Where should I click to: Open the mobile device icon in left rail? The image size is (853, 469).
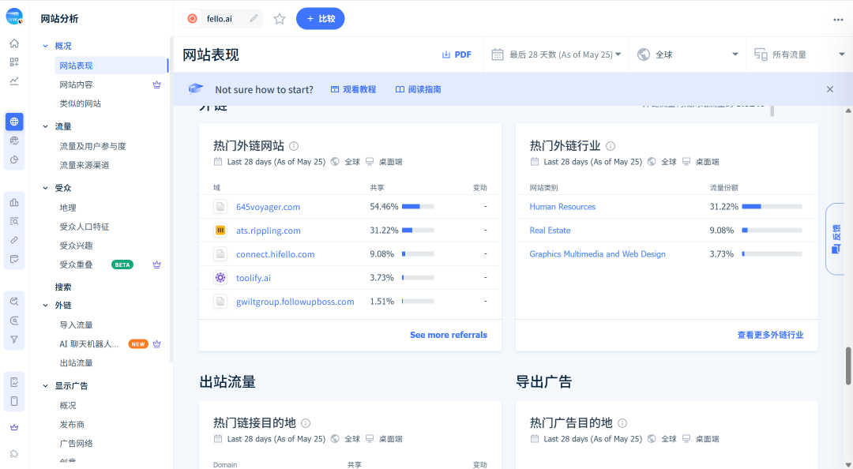(14, 401)
